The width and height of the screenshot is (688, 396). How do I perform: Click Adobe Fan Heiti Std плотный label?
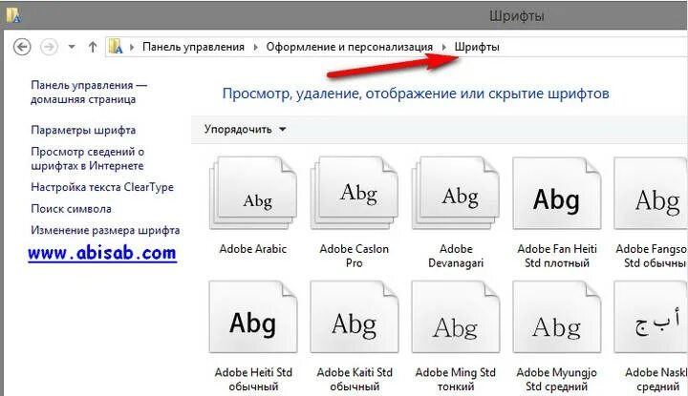tap(557, 256)
